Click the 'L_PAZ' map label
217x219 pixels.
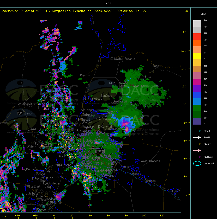pos(176,191)
